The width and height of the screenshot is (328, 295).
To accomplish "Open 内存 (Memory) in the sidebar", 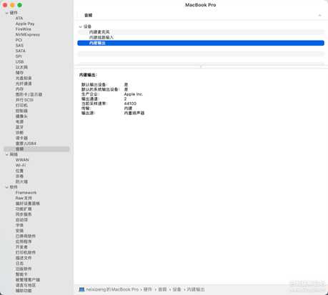I will 19,89.
